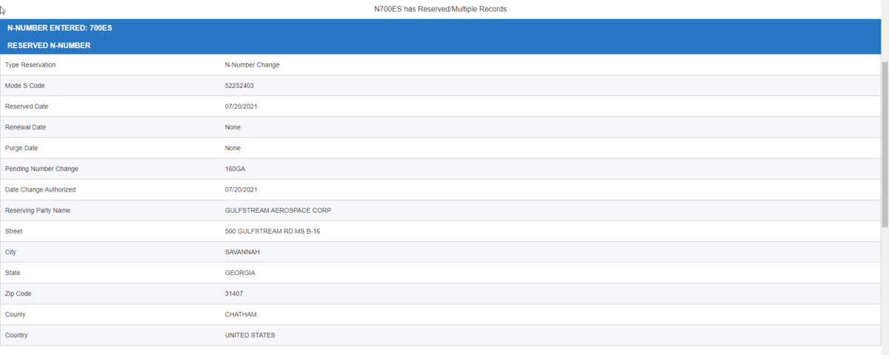Viewport: 889px width, 355px height.
Task: Click the pending number change 160GA
Action: 235,169
